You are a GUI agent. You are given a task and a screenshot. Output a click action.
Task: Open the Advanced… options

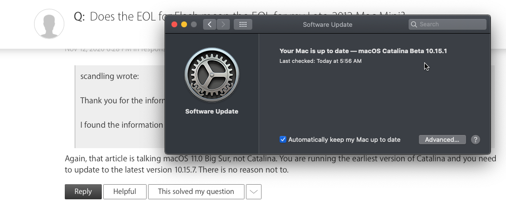442,139
